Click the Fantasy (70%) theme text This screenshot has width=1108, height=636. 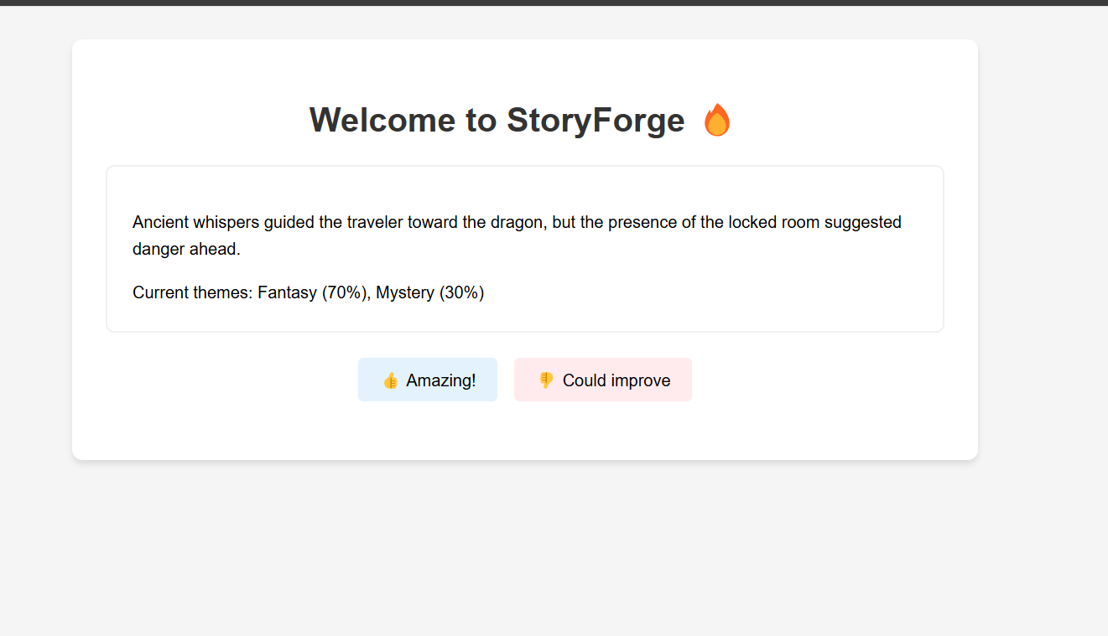(x=314, y=292)
